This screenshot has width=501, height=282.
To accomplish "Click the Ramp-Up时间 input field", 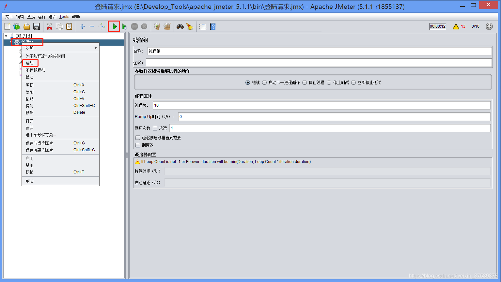I will (x=334, y=117).
